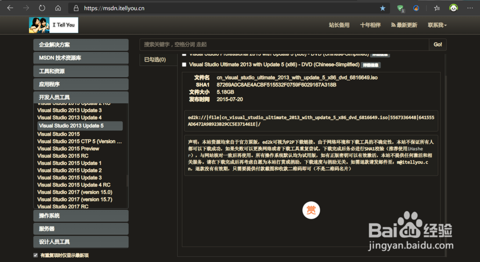Select Visual Studio 2013 Update 3
This screenshot has width=480, height=262.
click(x=70, y=110)
